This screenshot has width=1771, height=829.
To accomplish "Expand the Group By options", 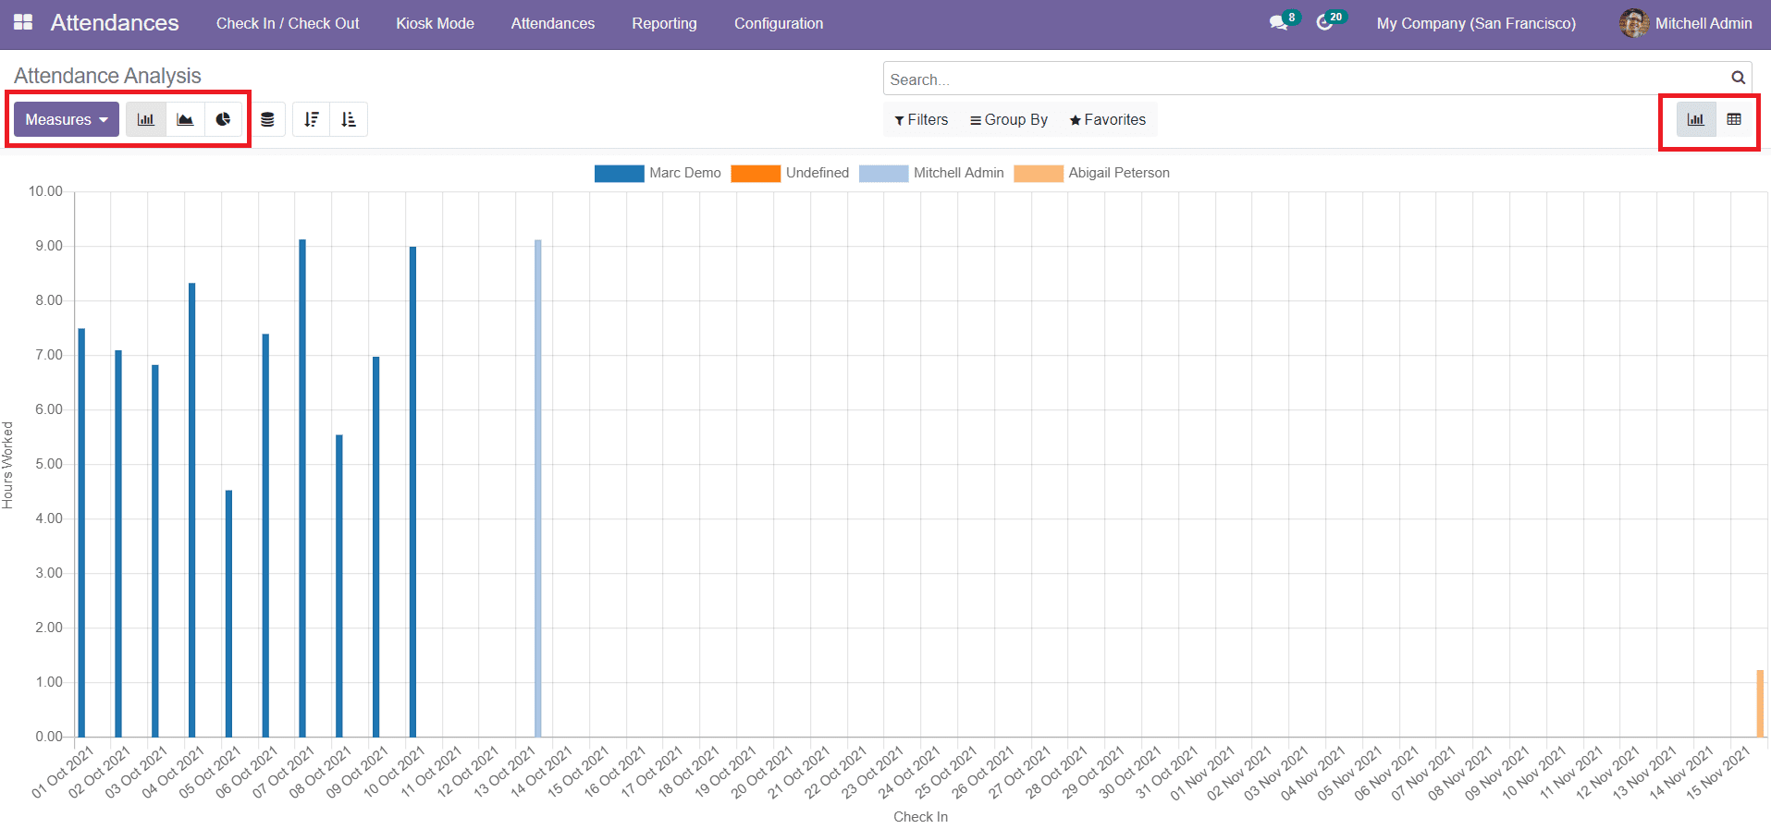I will pyautogui.click(x=1008, y=119).
